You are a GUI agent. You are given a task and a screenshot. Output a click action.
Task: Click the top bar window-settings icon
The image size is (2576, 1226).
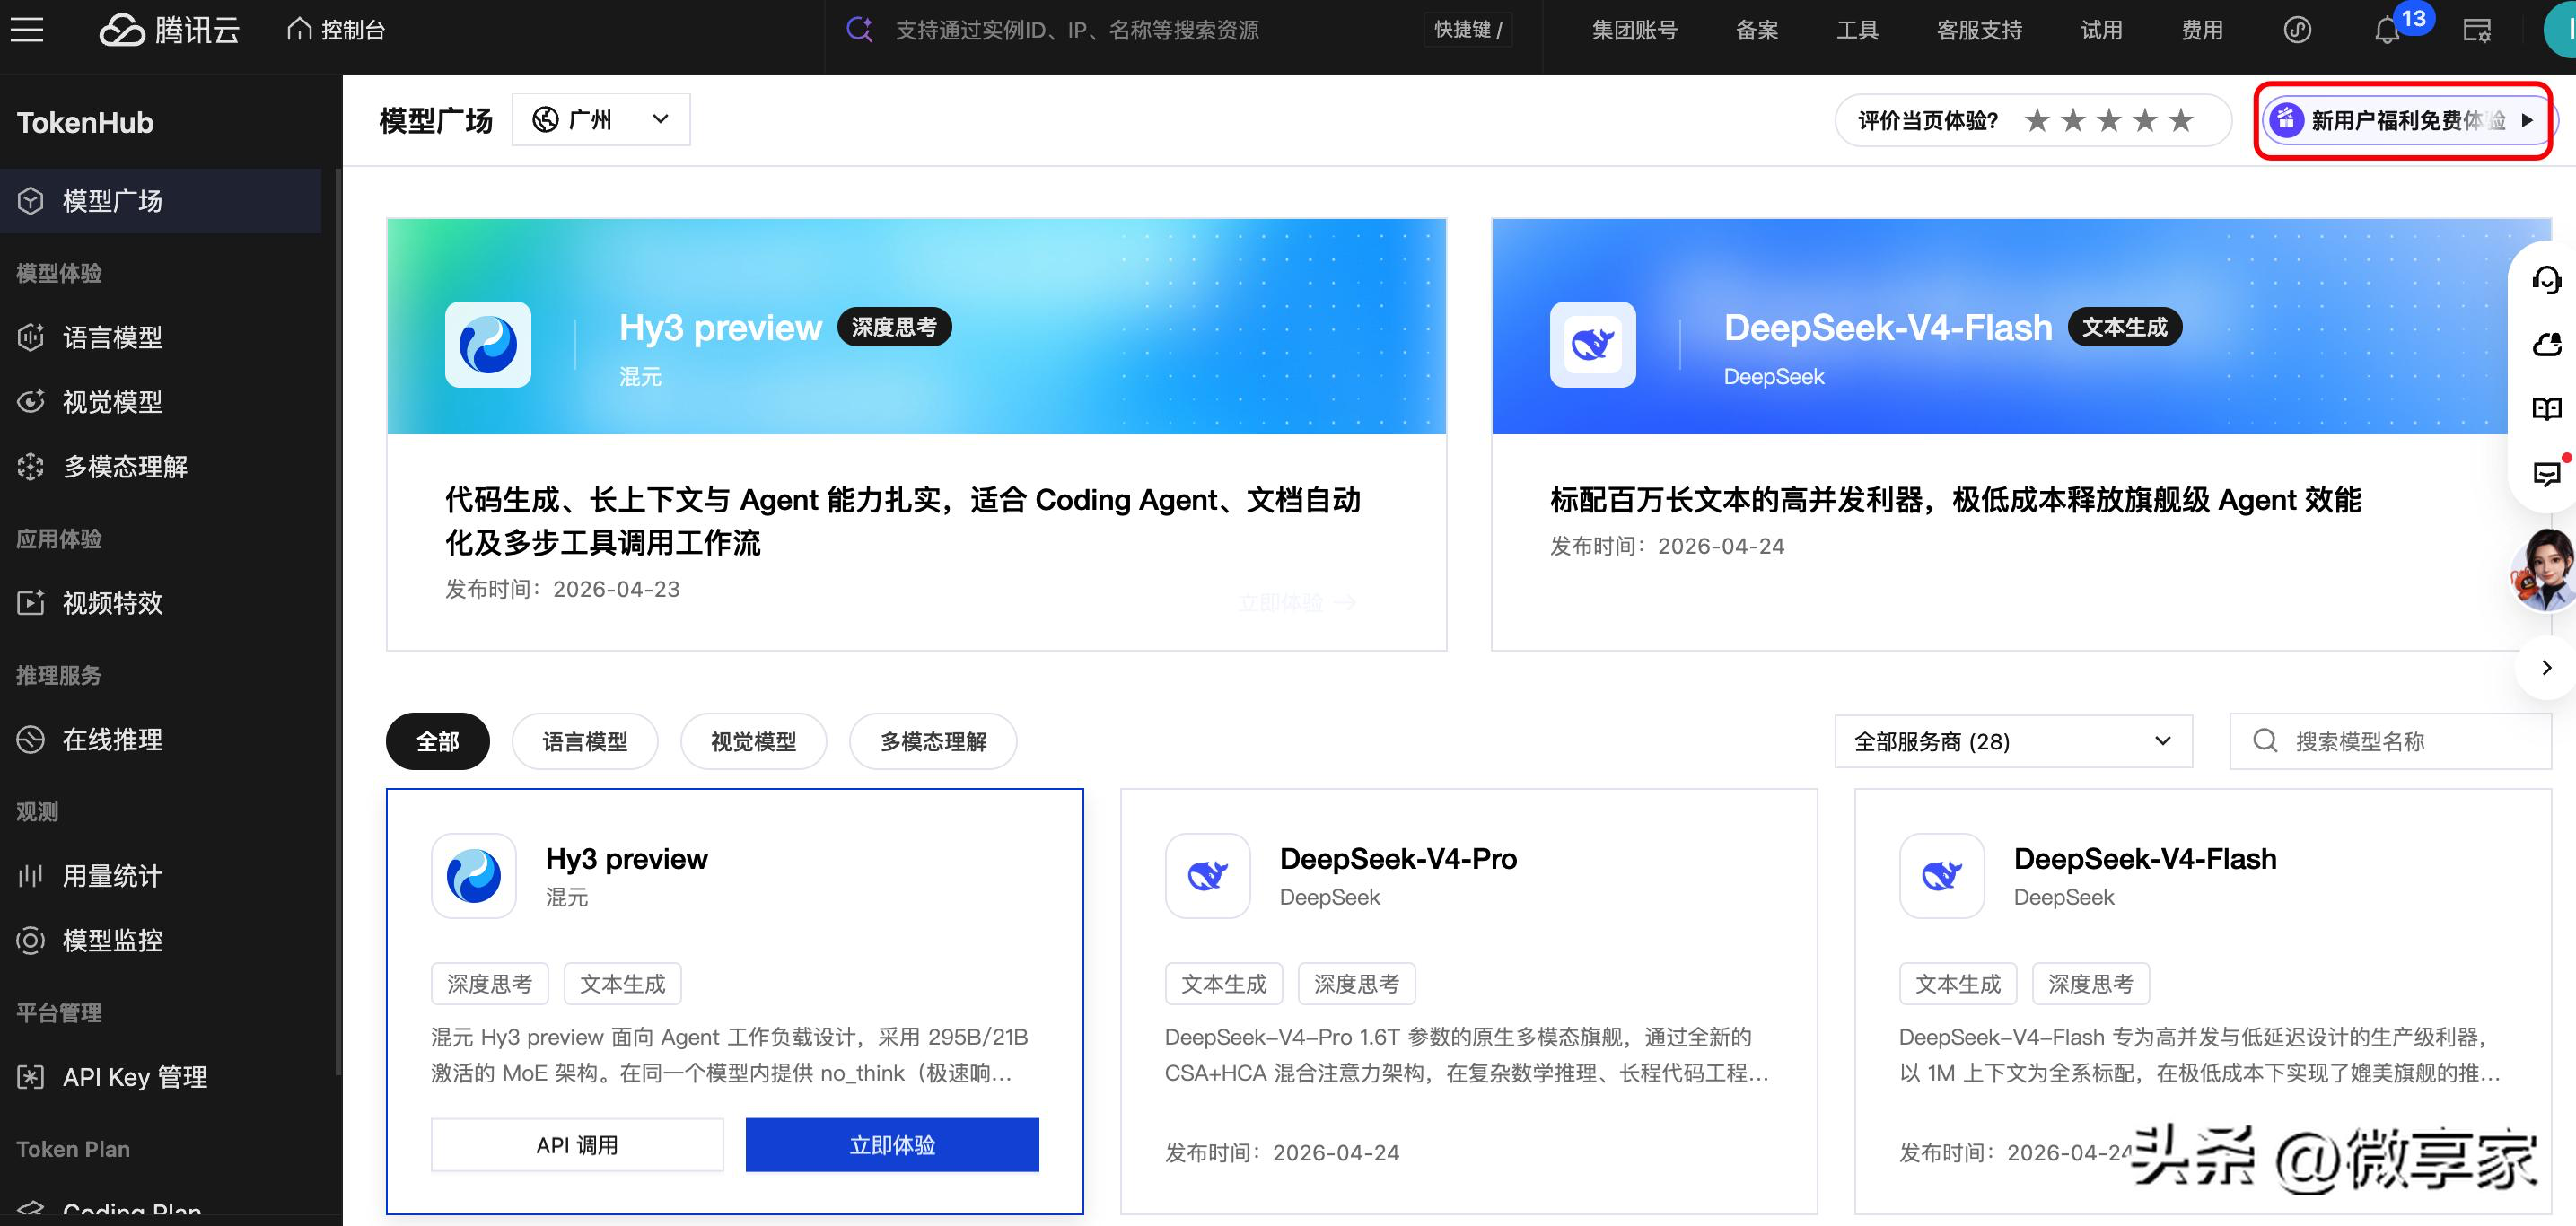click(x=2476, y=30)
